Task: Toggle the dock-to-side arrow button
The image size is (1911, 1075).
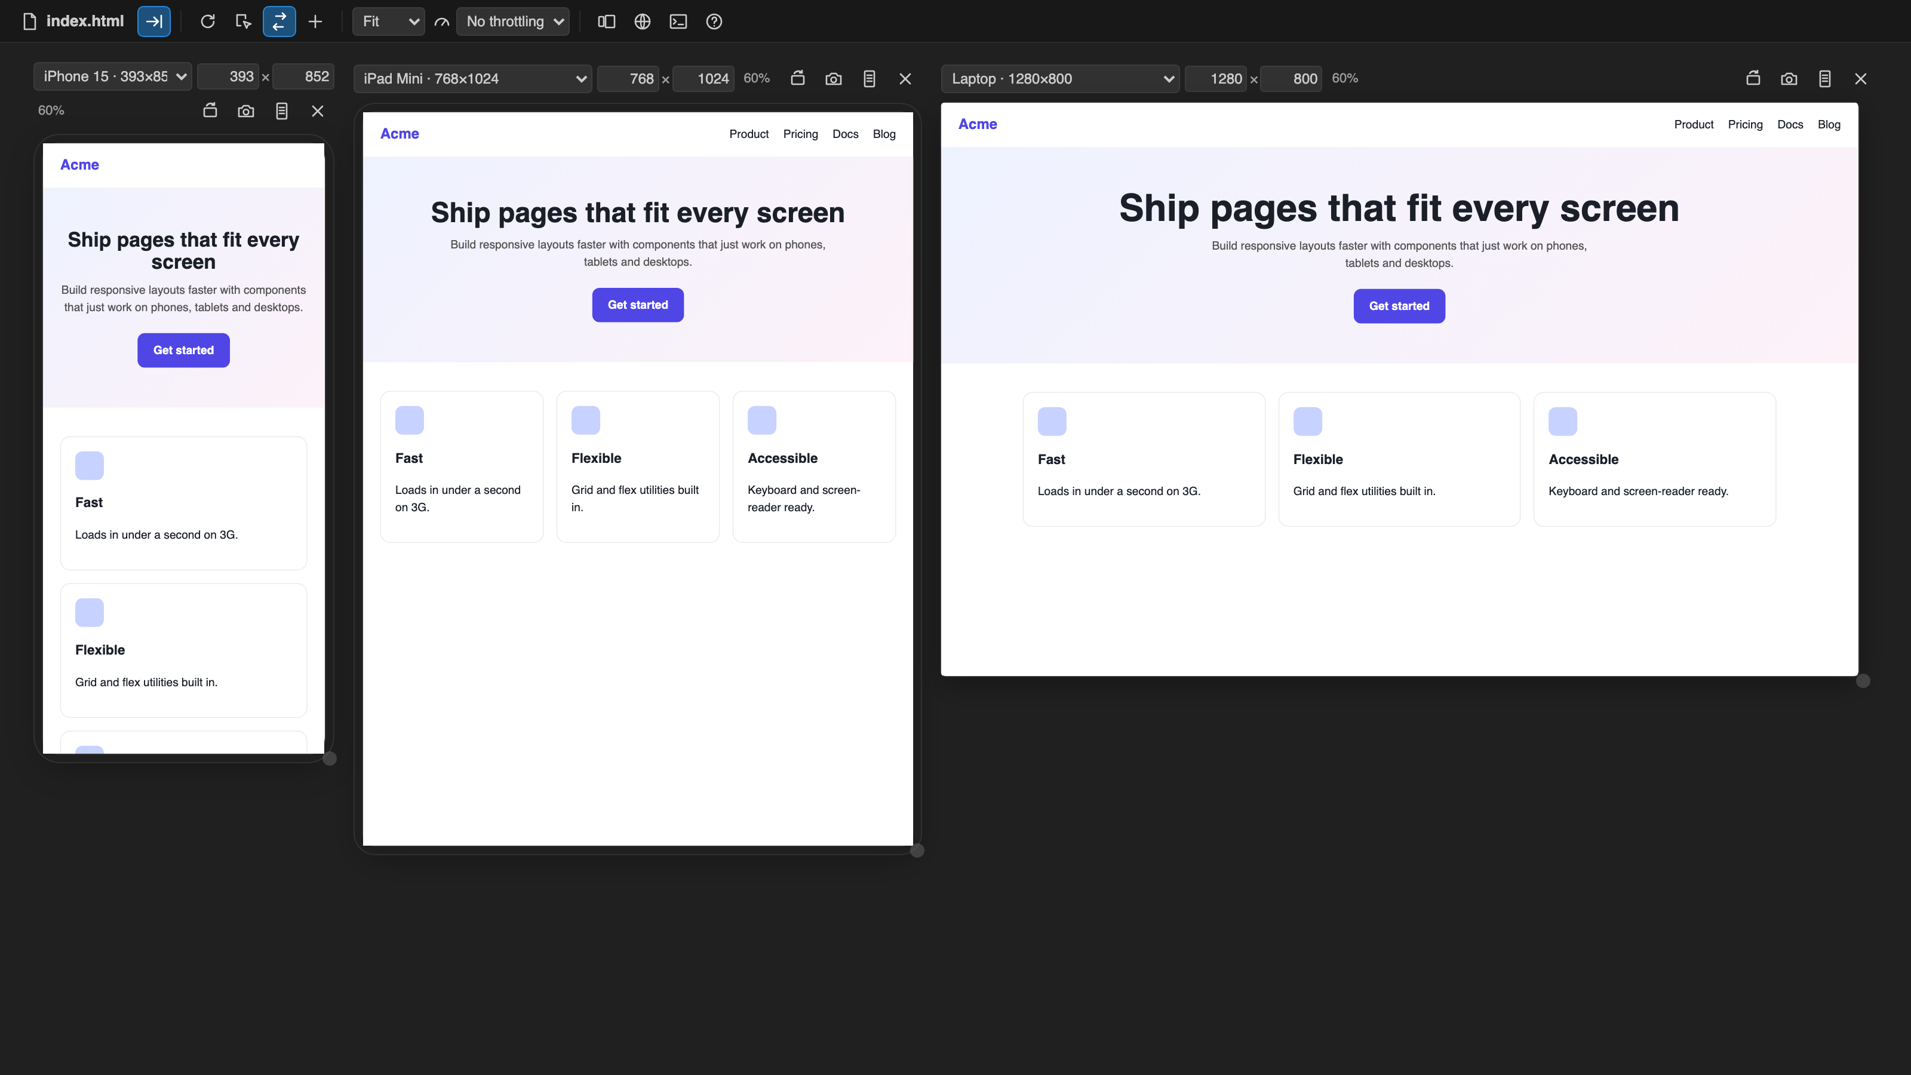Action: point(153,21)
